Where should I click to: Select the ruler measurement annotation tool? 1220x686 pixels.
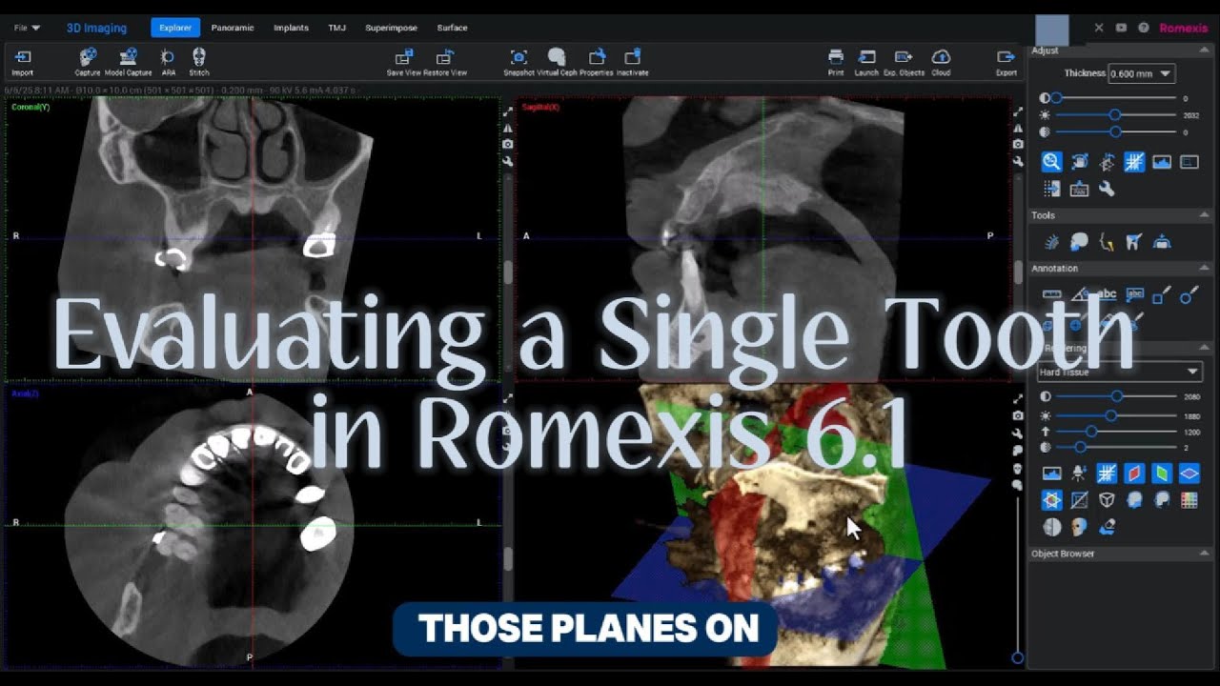1051,295
